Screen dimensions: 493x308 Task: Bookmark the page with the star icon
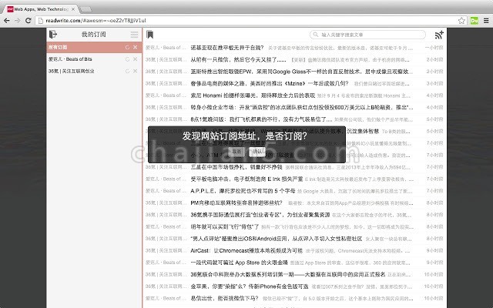tap(461, 21)
